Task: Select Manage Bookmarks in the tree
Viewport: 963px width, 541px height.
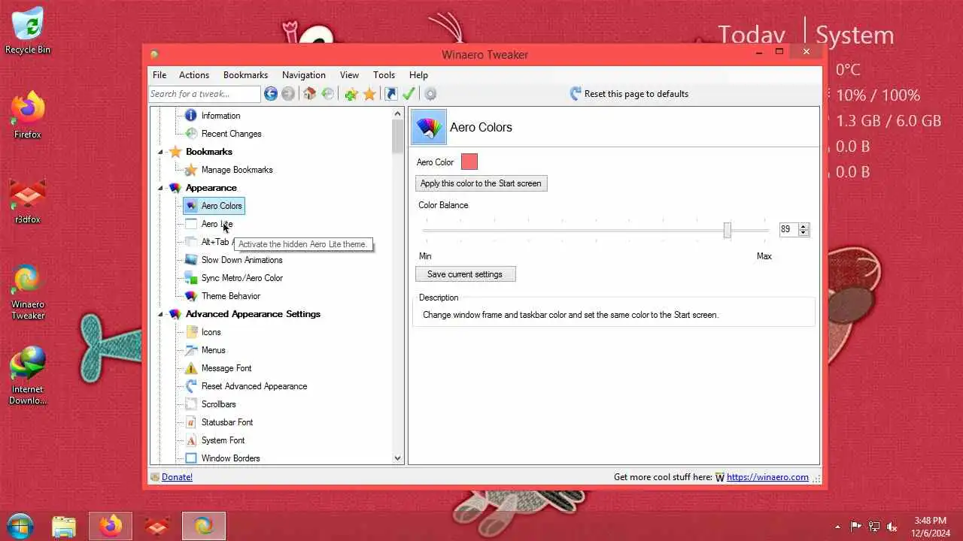Action: coord(237,170)
